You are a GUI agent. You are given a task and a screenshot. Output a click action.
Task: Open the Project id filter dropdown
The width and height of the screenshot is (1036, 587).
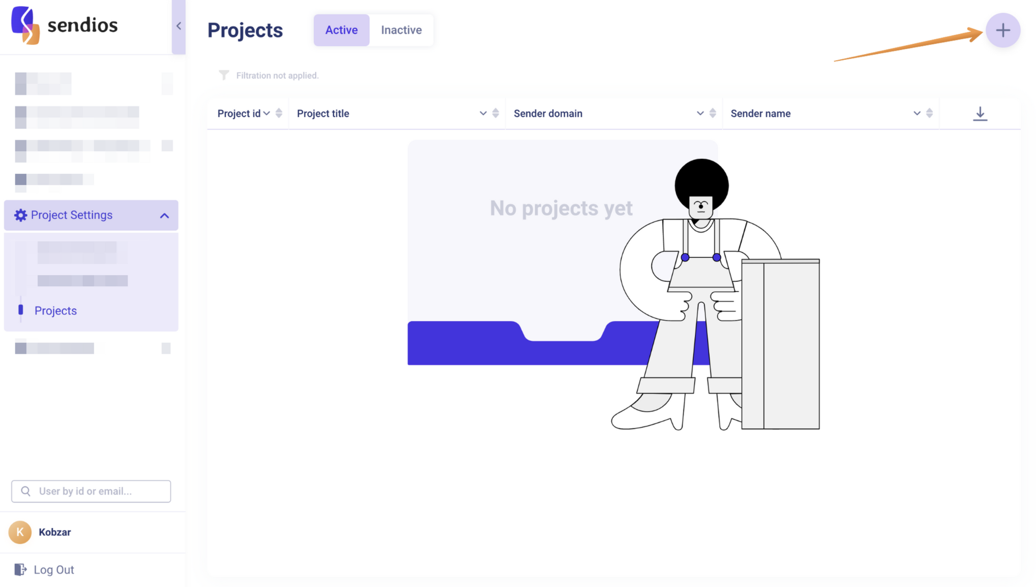[267, 113]
